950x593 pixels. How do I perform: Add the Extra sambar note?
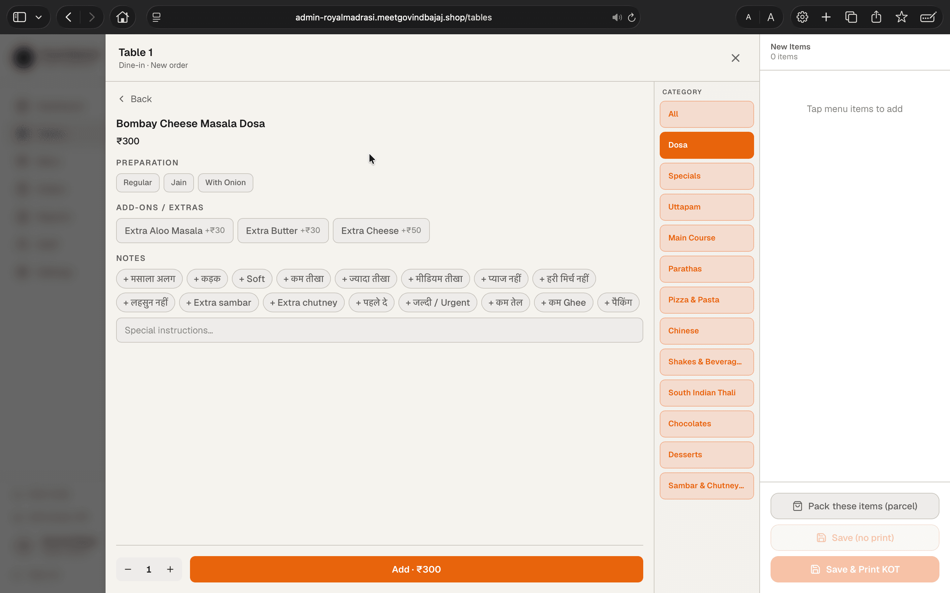click(x=219, y=302)
